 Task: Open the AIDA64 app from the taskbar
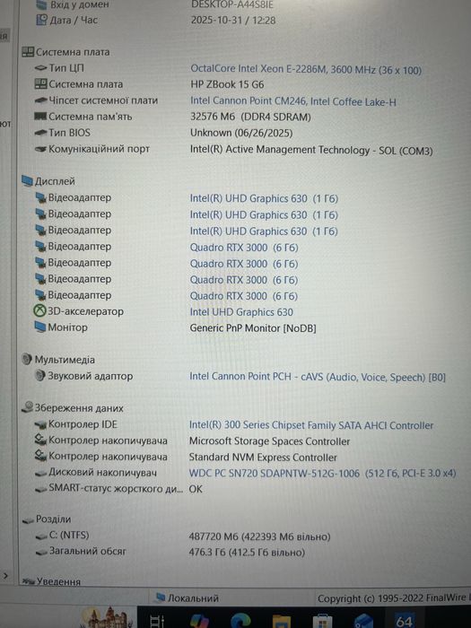click(403, 619)
